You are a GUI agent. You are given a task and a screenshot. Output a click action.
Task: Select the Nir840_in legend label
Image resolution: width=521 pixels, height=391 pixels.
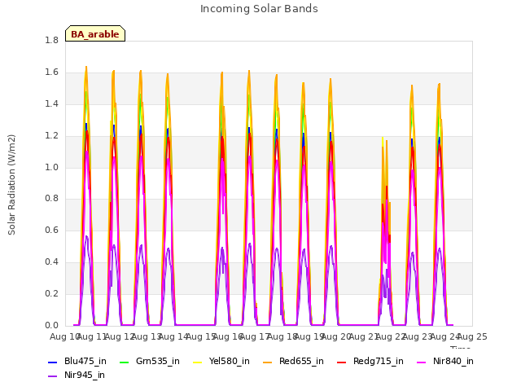(x=453, y=362)
